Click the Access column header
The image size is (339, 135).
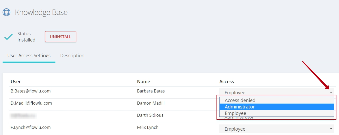[227, 81]
